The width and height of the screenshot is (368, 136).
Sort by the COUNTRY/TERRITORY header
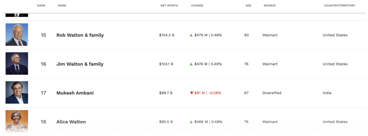tap(340, 6)
